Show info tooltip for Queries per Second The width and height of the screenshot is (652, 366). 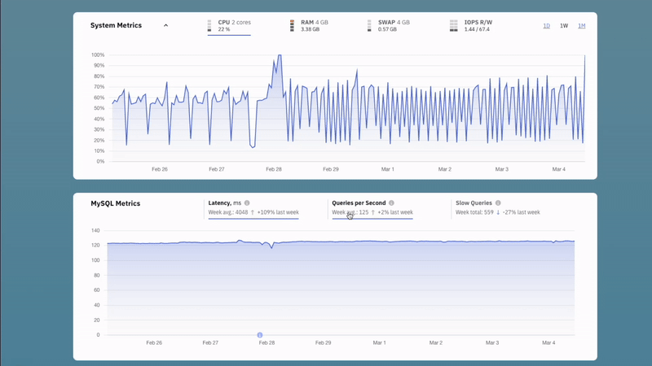point(391,203)
